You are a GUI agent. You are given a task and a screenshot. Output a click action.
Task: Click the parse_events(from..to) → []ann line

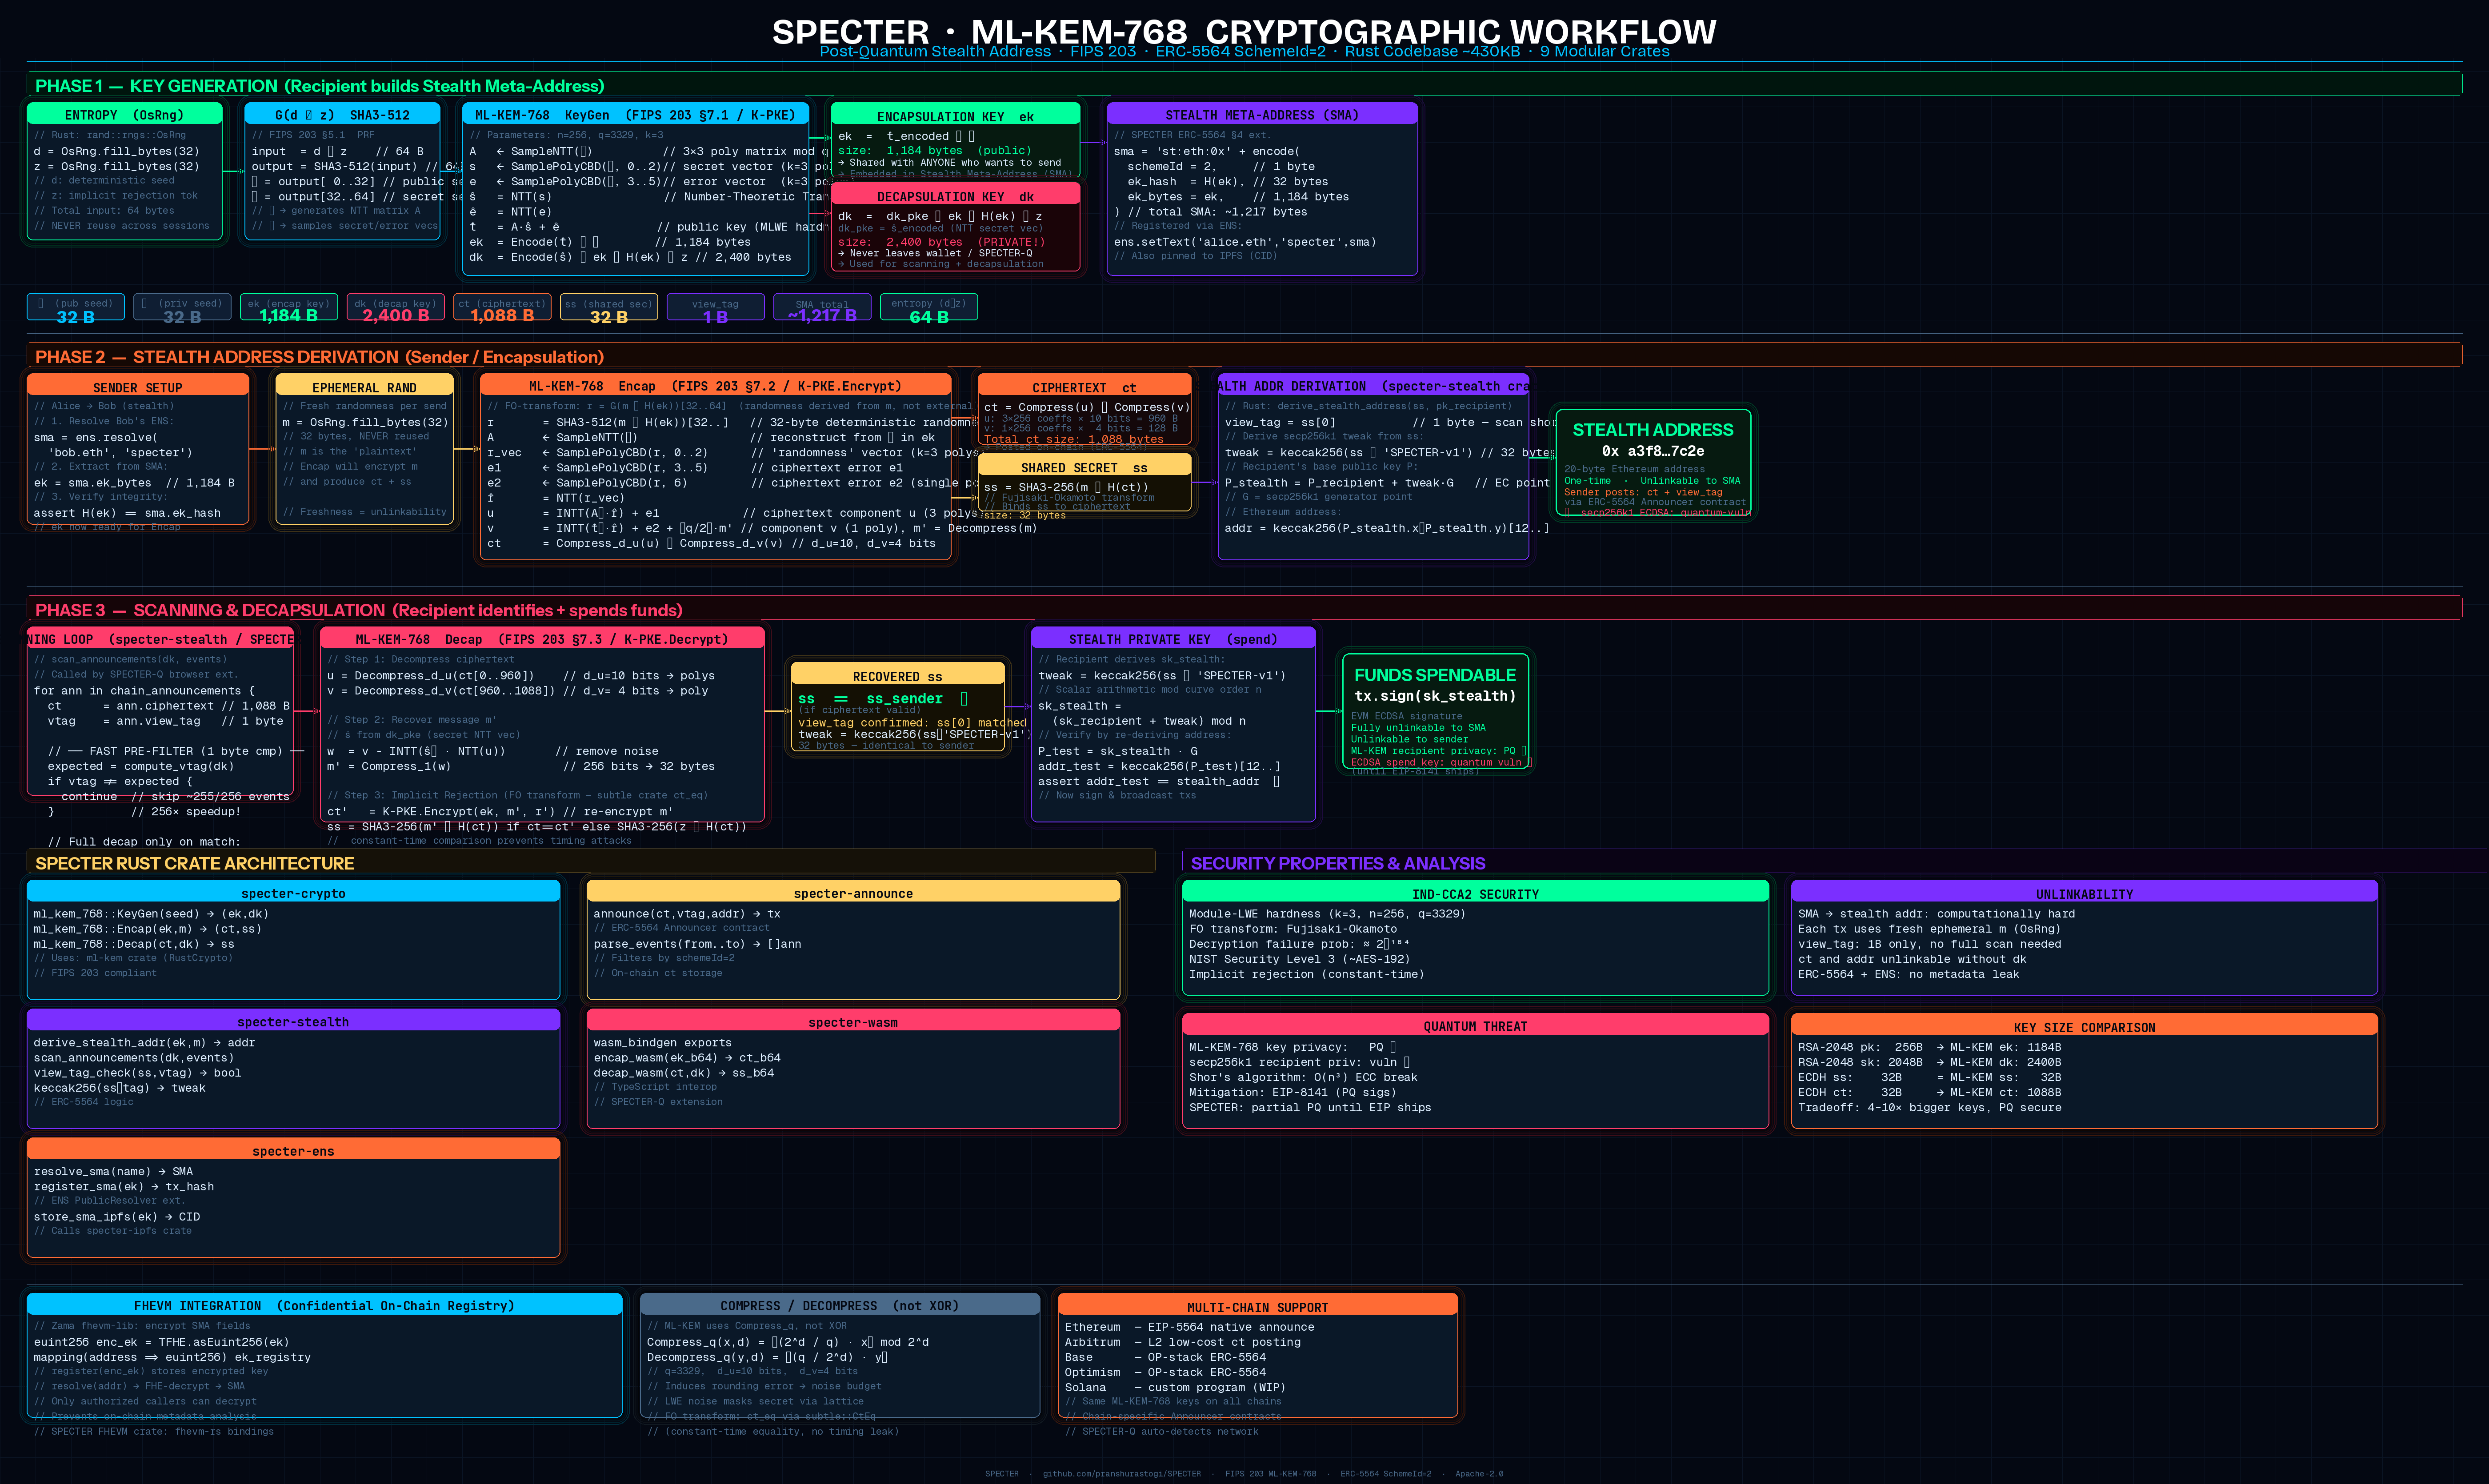coord(697,944)
